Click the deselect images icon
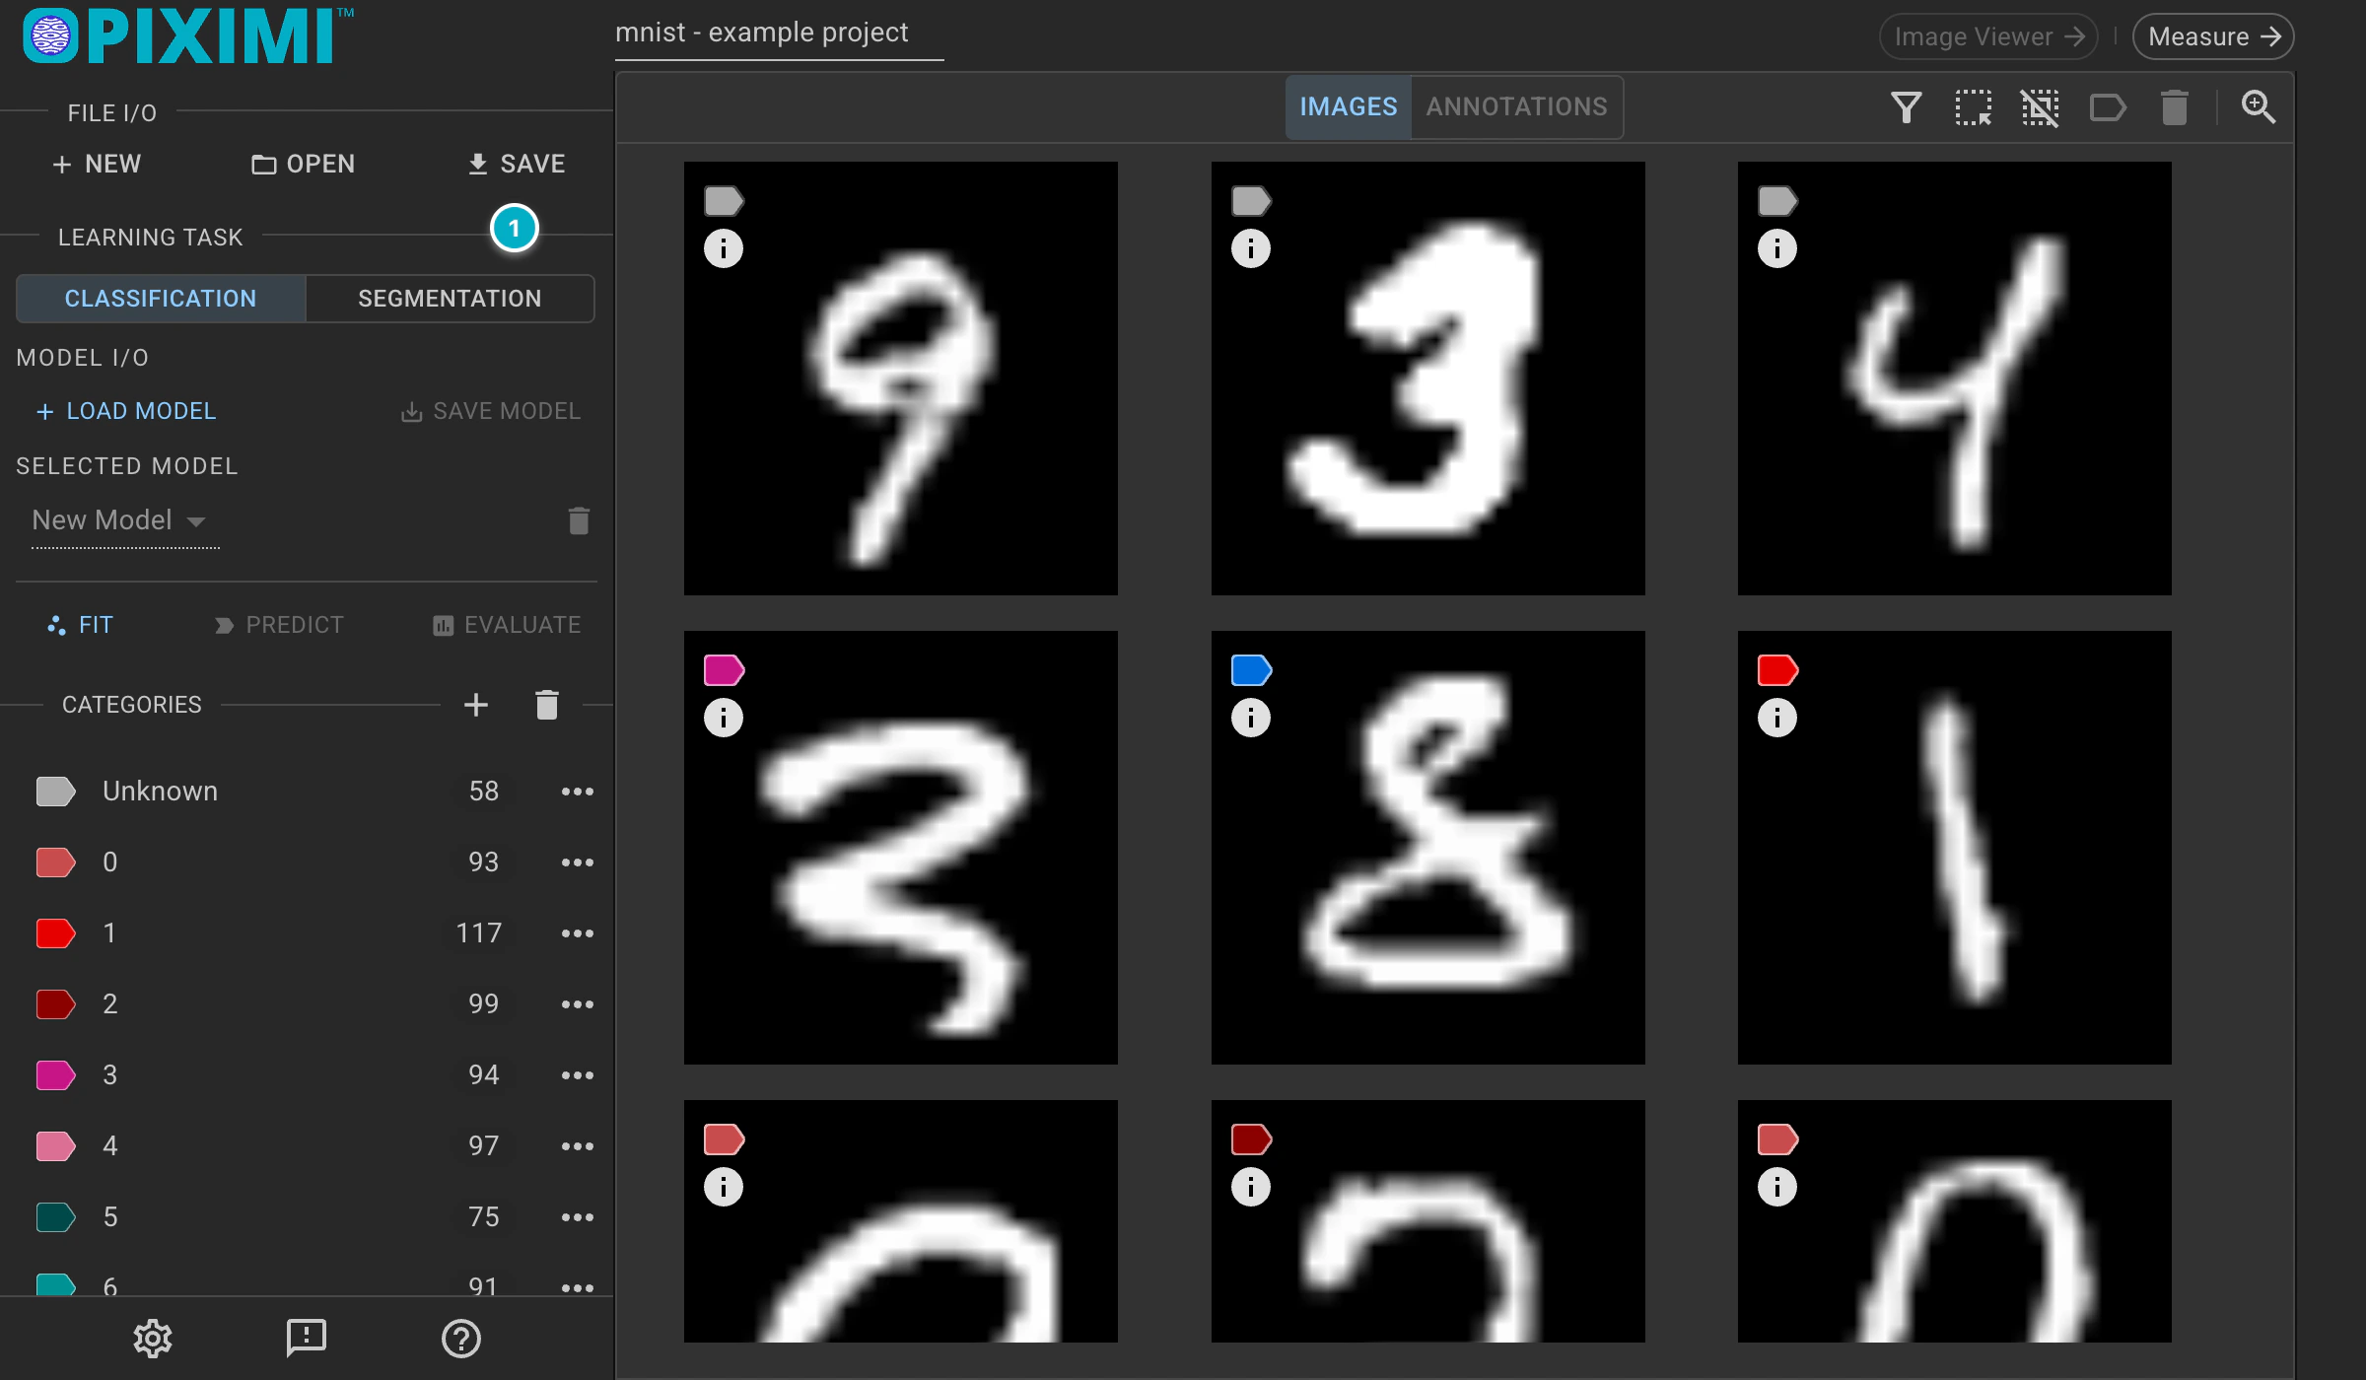This screenshot has height=1380, width=2366. (x=2040, y=107)
